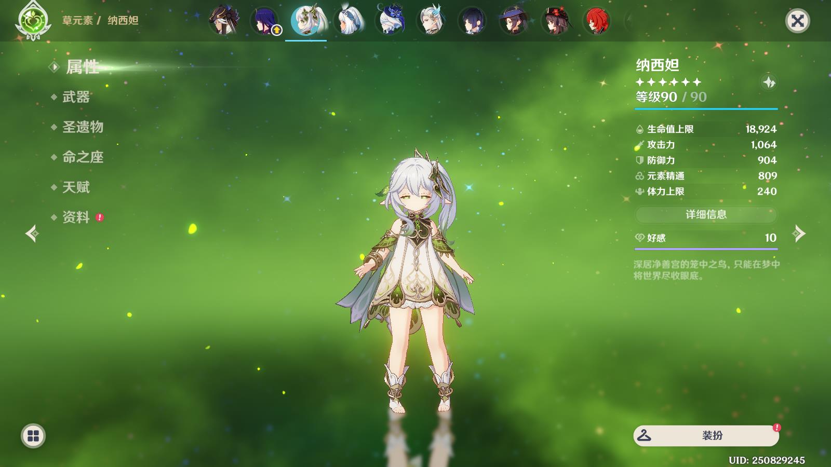Click the level 90/90 experience bar

(x=706, y=109)
